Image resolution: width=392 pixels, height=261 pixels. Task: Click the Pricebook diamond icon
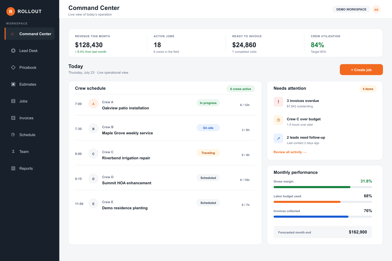coord(13,68)
